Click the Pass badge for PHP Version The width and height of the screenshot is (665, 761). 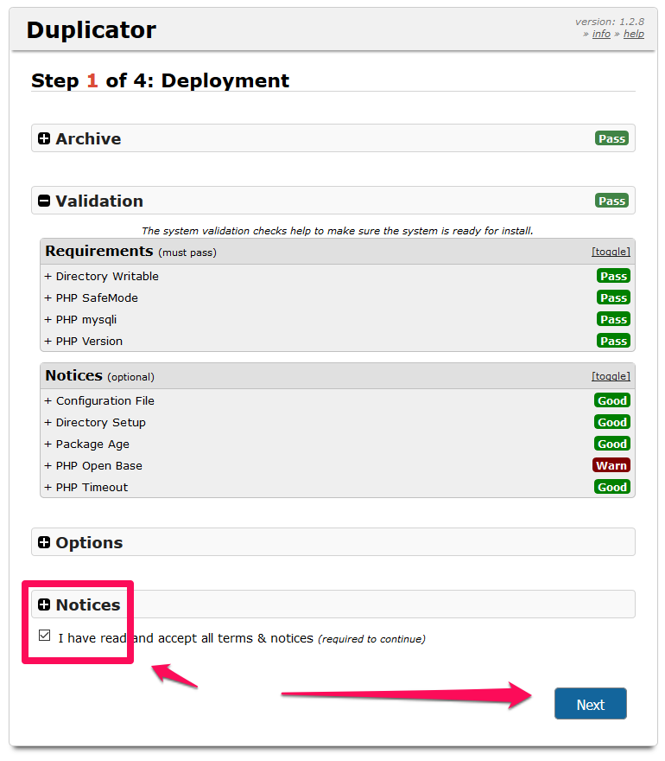(613, 342)
